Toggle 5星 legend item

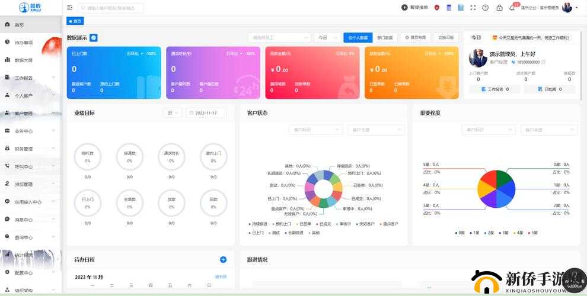(532, 233)
